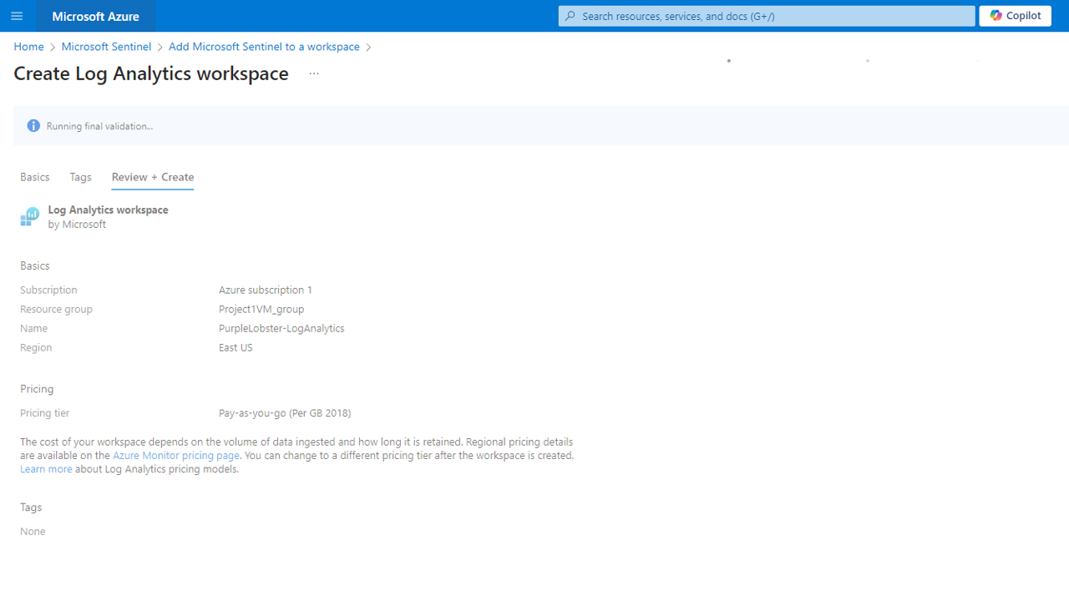Viewport: 1069px width, 601px height.
Task: Switch to the Tags tab
Action: [x=80, y=177]
